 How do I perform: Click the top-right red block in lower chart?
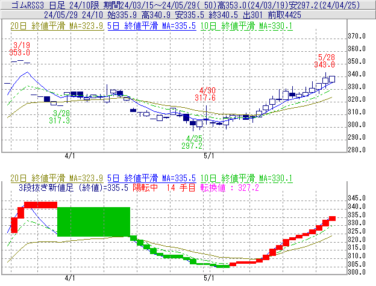tap(332, 219)
